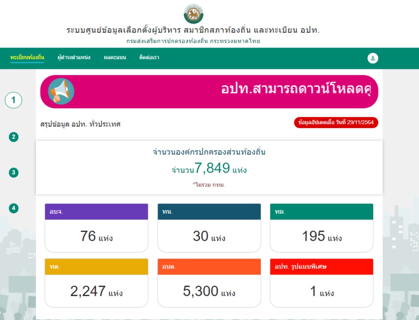419x320 pixels.
Task: Open the purple อบจ. card header
Action: point(97,211)
